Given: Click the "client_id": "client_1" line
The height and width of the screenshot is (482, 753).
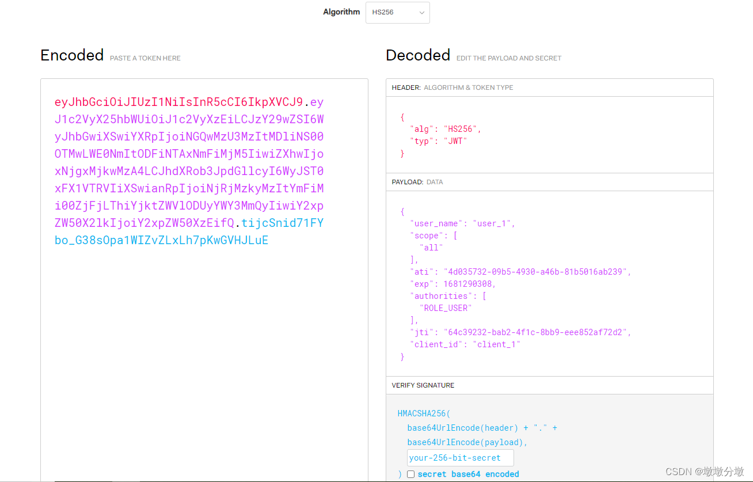Looking at the screenshot, I should [x=465, y=344].
